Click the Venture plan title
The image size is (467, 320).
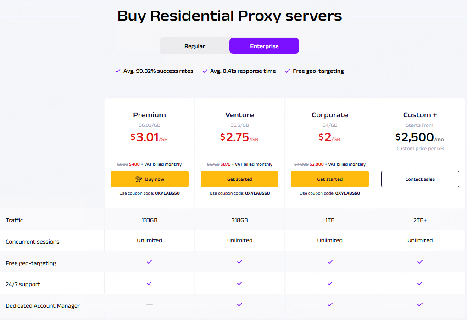click(x=239, y=115)
